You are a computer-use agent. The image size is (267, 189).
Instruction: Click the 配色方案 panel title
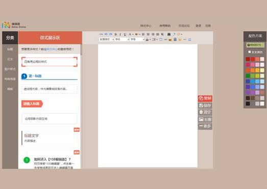click(x=255, y=36)
